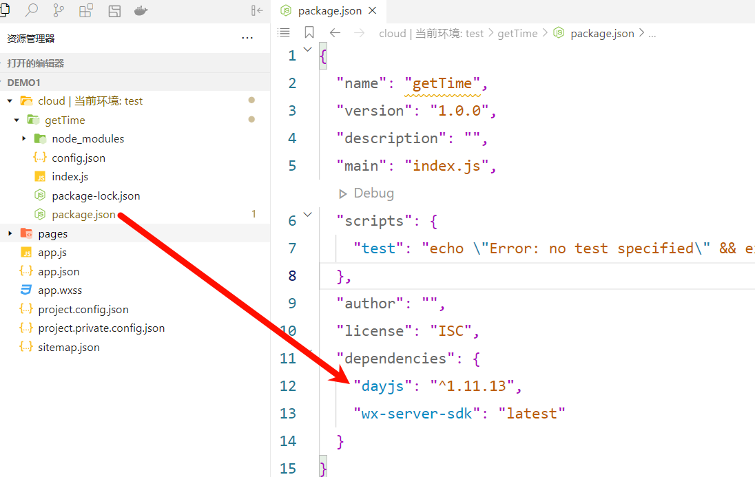Click the "getTime" name value in editor

(x=442, y=83)
